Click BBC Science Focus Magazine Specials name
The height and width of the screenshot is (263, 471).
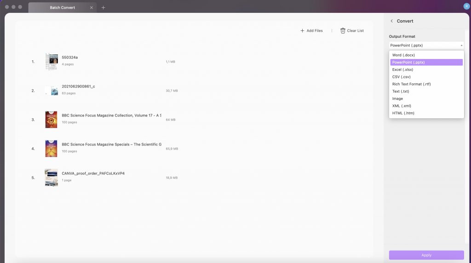[x=111, y=145]
